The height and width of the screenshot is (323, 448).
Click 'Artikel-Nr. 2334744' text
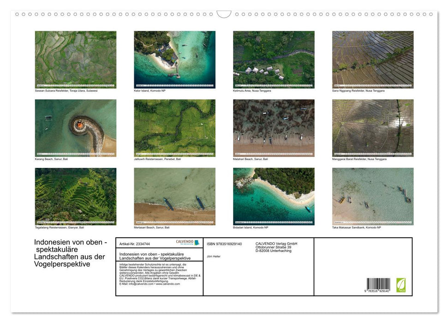click(x=135, y=244)
